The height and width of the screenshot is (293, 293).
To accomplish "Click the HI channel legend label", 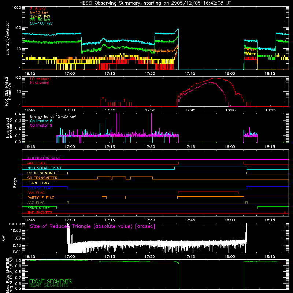I will coord(40,83).
